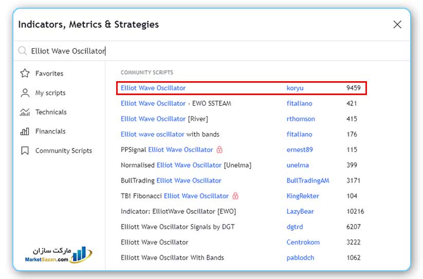Add Elliot Wave Oscillator - EWO SSTEAM script
This screenshot has width=423, height=279.
(x=176, y=103)
